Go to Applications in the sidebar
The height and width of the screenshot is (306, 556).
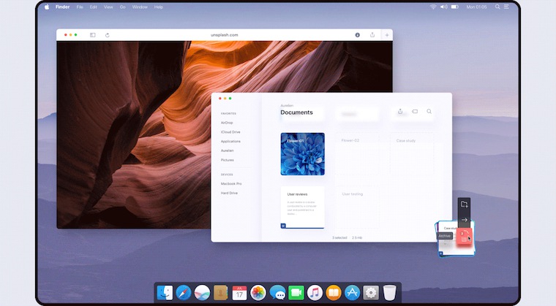(230, 141)
